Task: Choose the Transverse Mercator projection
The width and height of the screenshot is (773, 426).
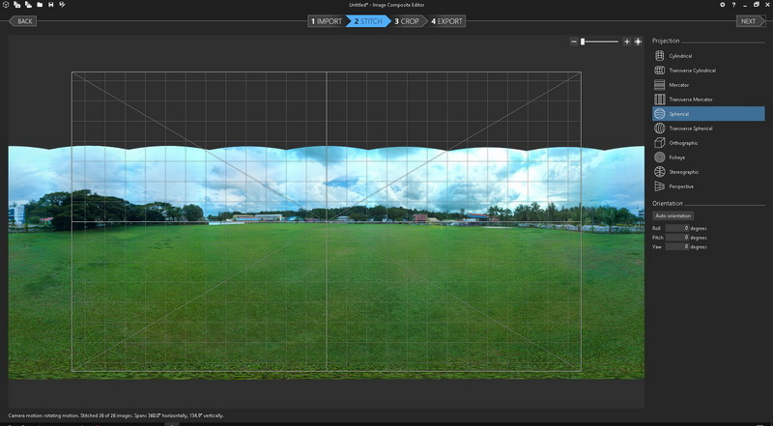Action: 708,99
